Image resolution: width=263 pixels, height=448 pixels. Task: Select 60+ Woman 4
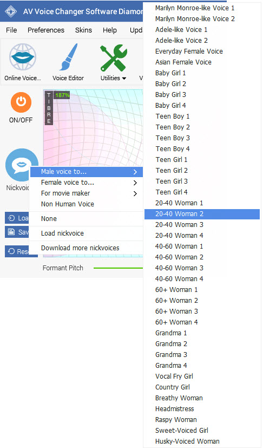[x=202, y=322]
